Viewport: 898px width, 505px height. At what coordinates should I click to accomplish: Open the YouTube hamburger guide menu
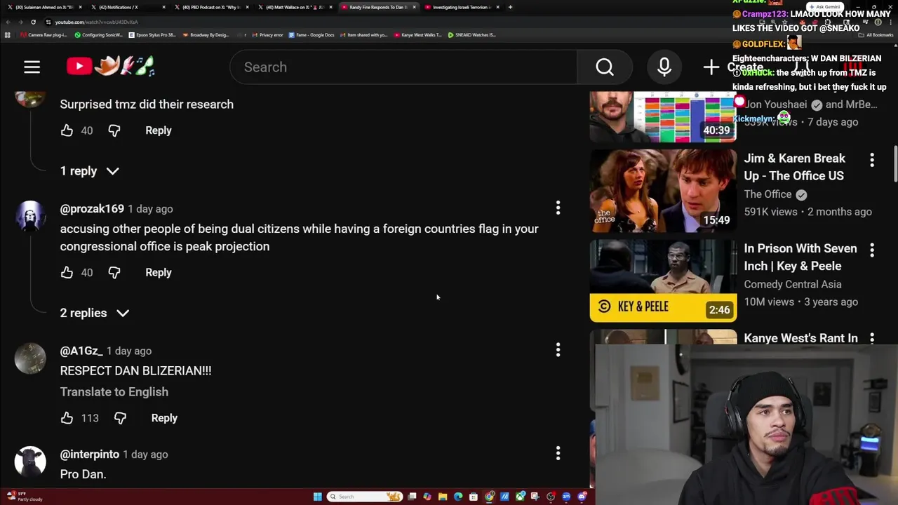(32, 67)
